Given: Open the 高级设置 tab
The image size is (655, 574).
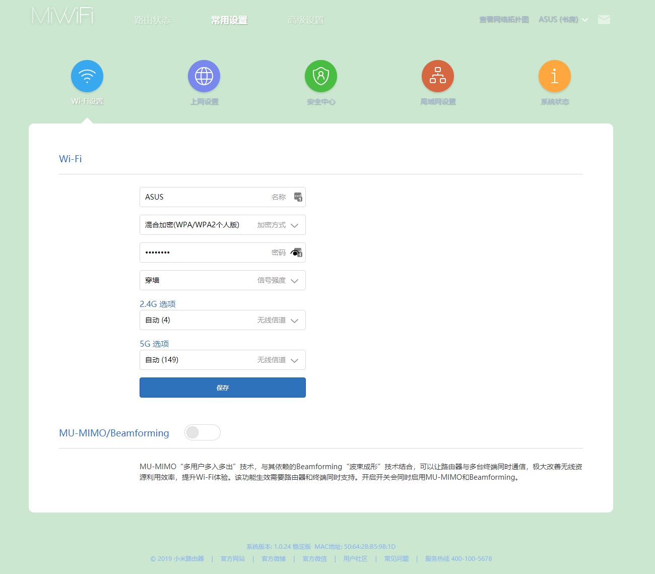Looking at the screenshot, I should tap(306, 20).
